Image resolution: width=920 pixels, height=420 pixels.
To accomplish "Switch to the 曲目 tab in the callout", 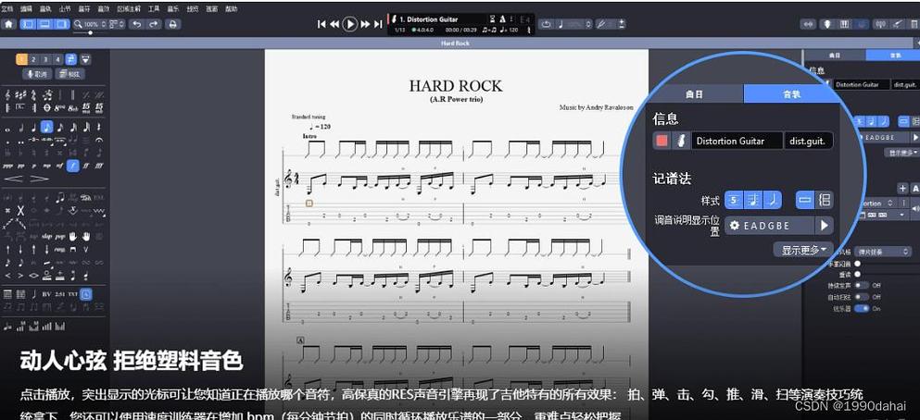I will point(694,93).
